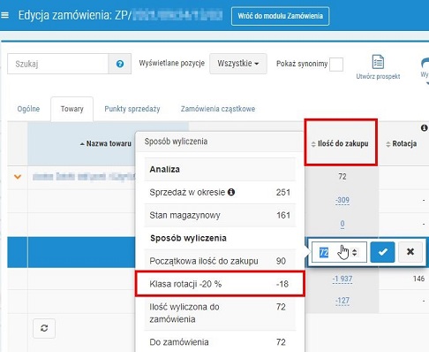Click the info icon above Rotacja column
Image resolution: width=429 pixels, height=352 pixels.
424,128
